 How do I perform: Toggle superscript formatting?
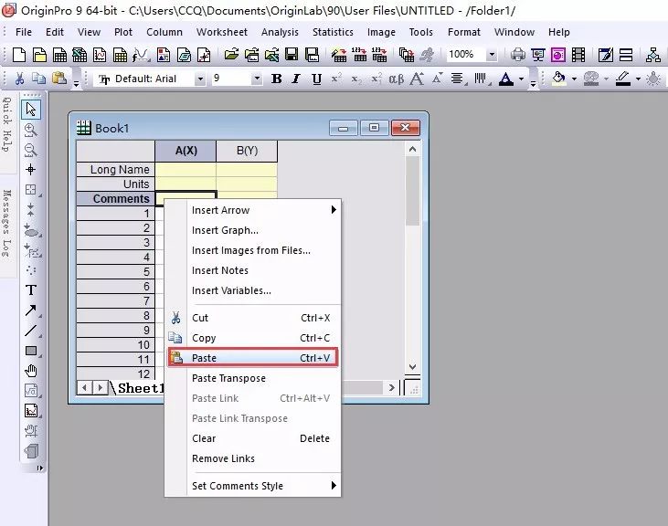tap(336, 79)
